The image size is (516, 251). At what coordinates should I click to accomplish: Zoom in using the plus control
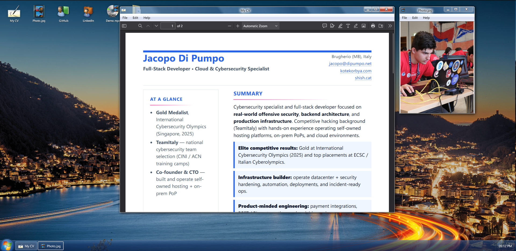tap(238, 26)
